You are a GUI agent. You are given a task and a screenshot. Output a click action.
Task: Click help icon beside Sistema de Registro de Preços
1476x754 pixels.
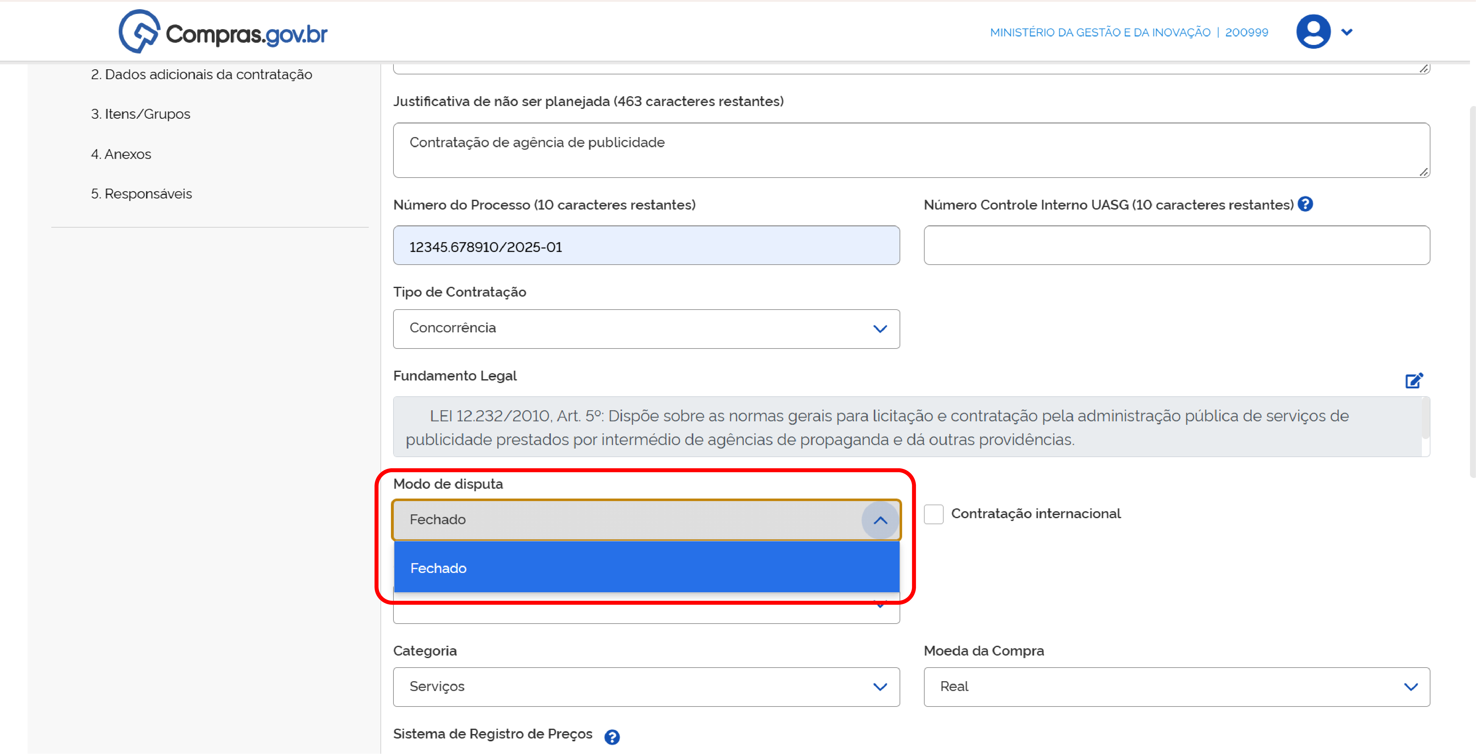click(x=612, y=737)
